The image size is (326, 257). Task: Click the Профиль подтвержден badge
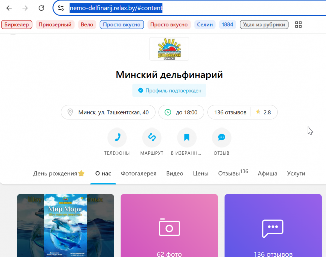tap(169, 90)
